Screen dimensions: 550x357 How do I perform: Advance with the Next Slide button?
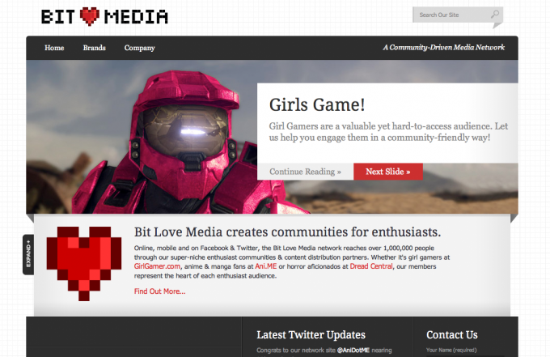click(388, 172)
